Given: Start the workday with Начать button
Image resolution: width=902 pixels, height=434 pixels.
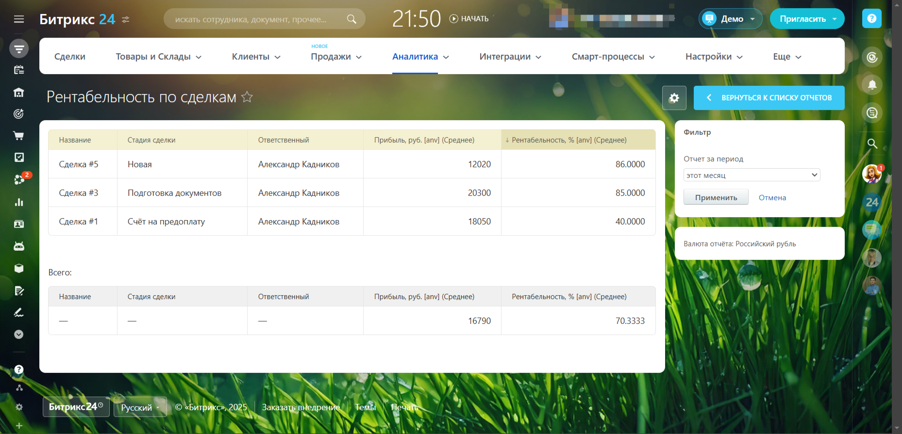Looking at the screenshot, I should 469,19.
